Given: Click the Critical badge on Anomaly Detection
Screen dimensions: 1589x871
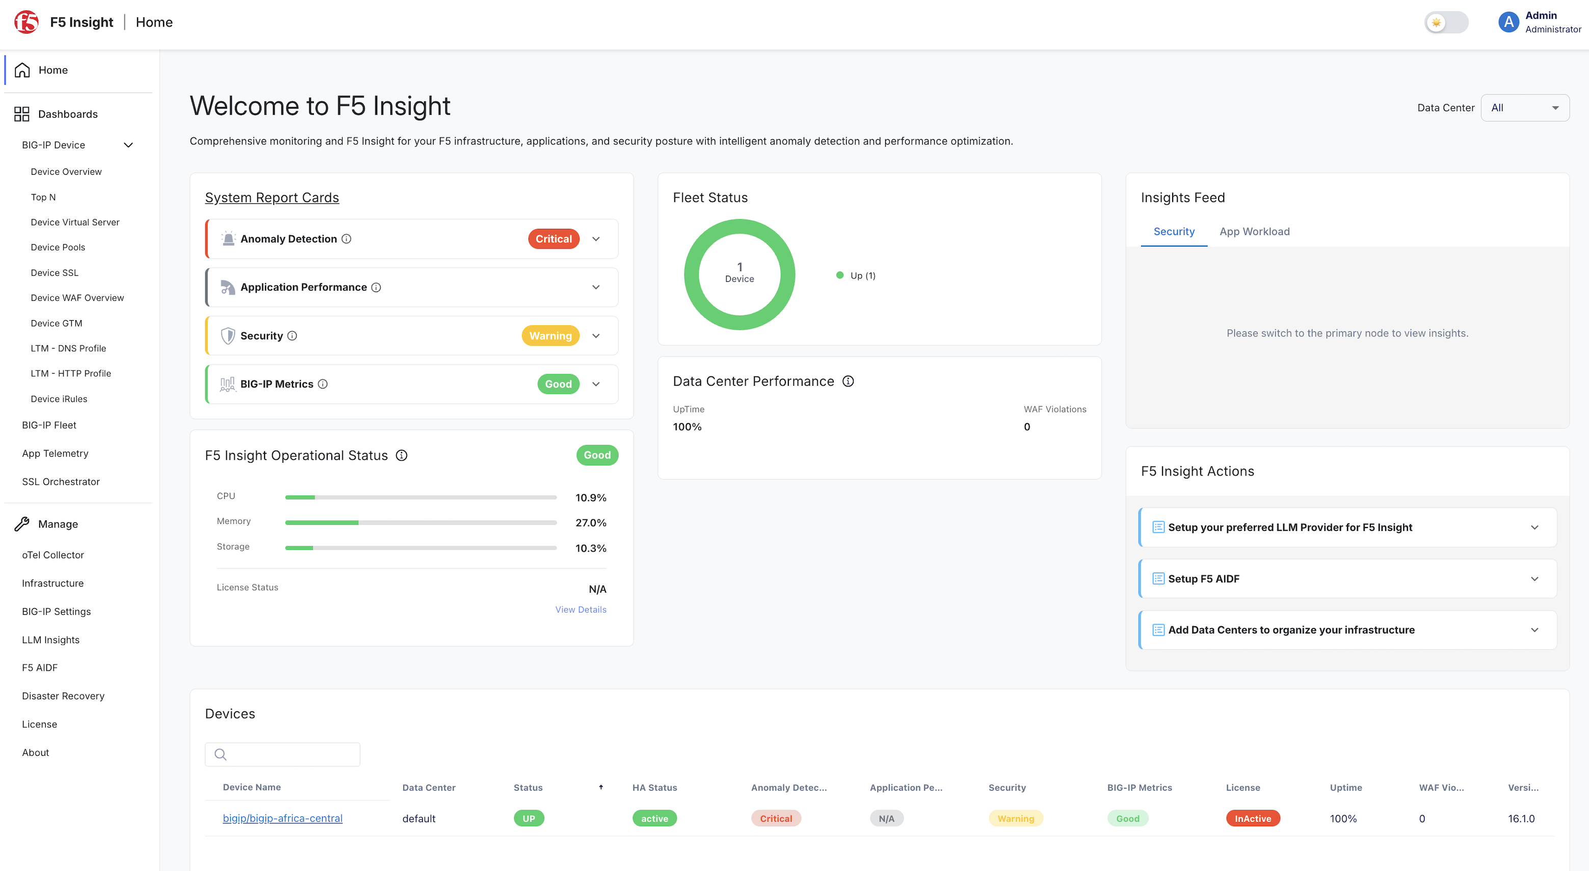Looking at the screenshot, I should (x=553, y=239).
